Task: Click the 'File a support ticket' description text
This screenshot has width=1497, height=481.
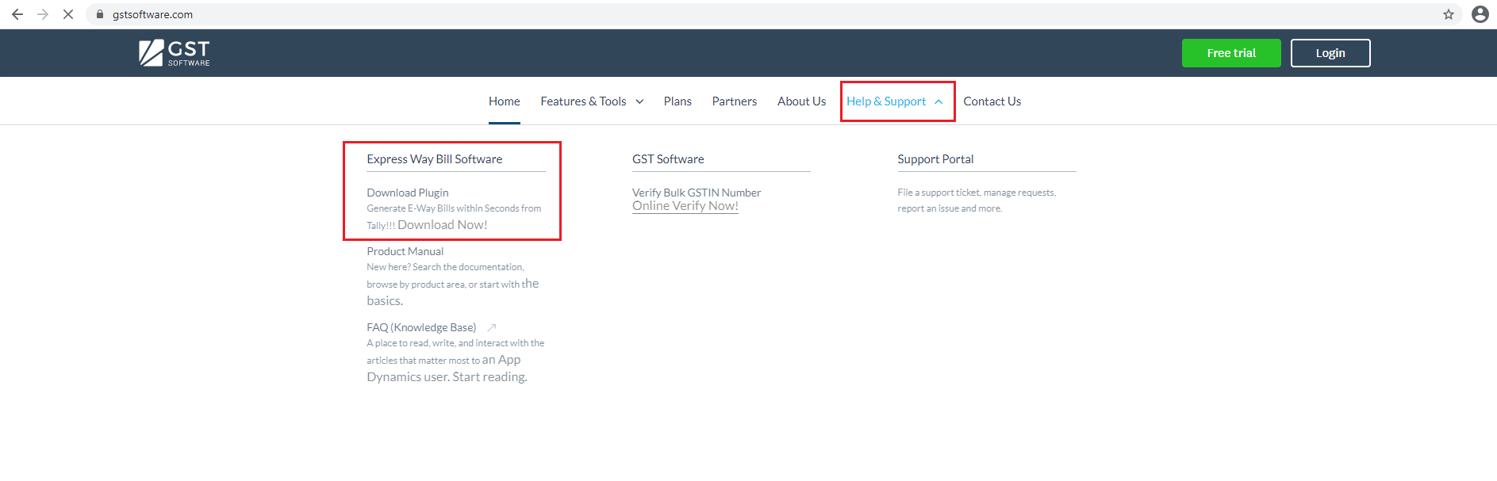Action: [977, 200]
